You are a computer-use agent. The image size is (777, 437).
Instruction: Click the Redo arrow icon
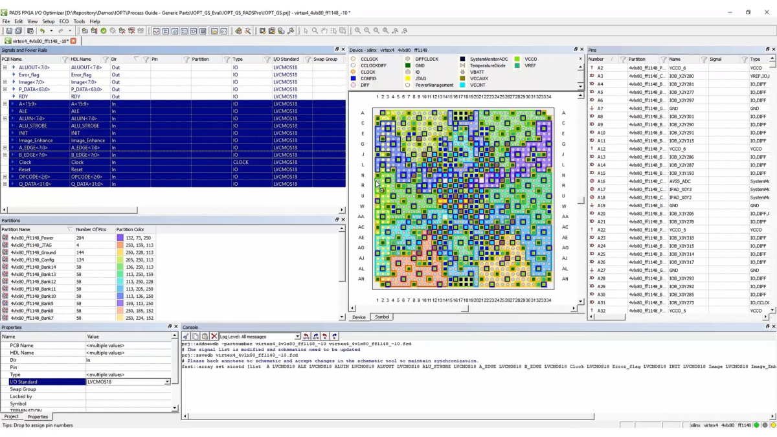[x=60, y=30]
